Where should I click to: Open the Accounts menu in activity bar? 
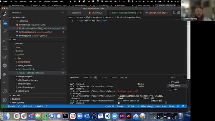click(4, 91)
